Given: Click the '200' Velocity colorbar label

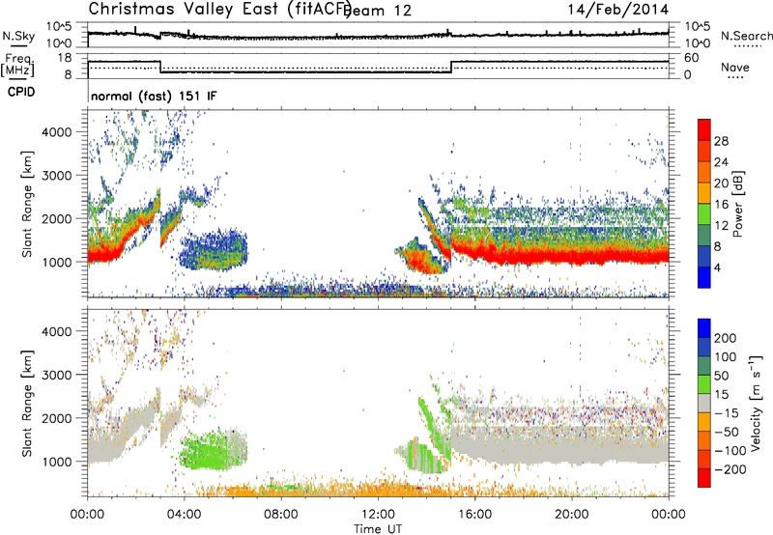Looking at the screenshot, I should coord(725,338).
